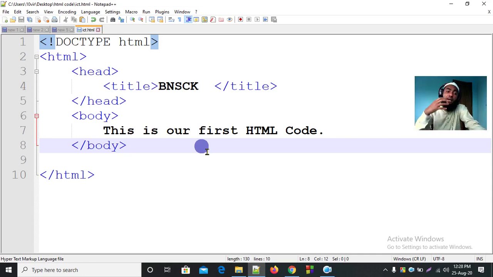This screenshot has width=493, height=277.
Task: Click the Synchronize Vertical Scrolling icon
Action: coord(152,20)
